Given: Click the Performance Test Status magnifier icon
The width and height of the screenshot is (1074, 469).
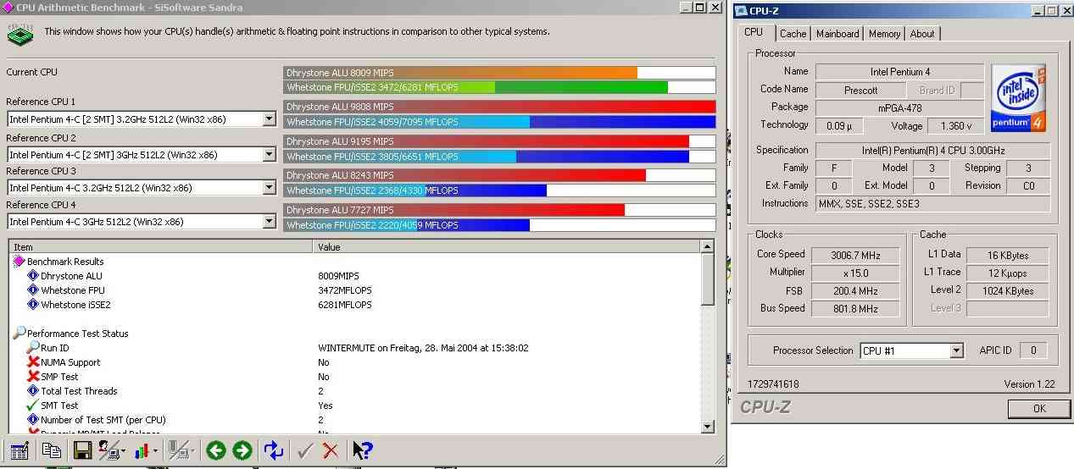Looking at the screenshot, I should tap(19, 334).
